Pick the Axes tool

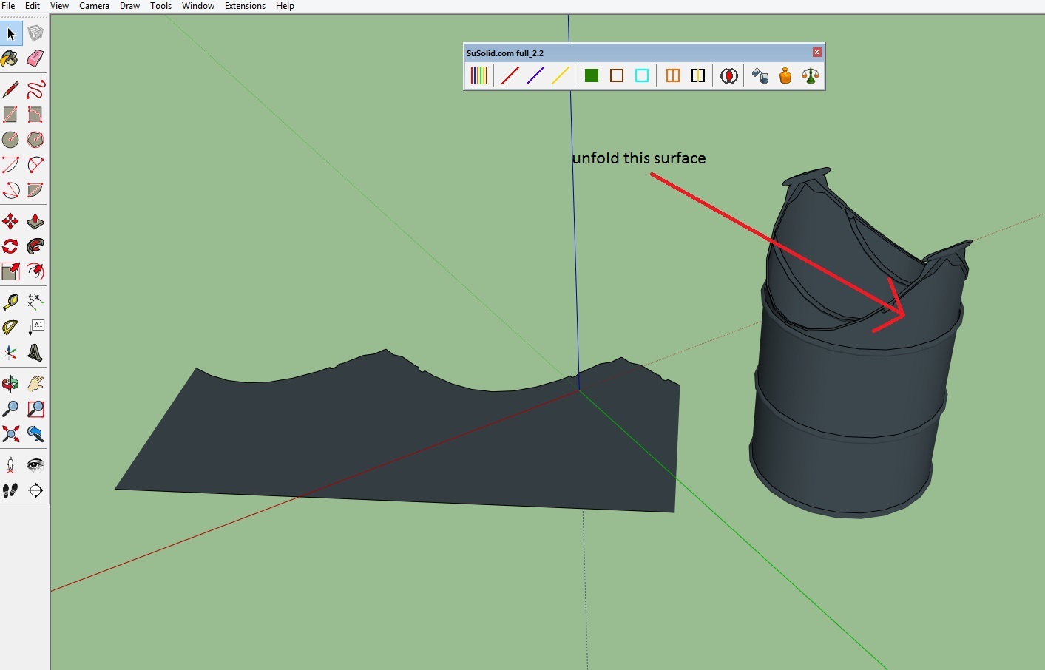[x=11, y=352]
